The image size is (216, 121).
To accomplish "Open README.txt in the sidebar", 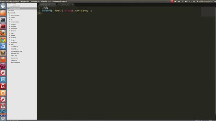I will coord(15,49).
